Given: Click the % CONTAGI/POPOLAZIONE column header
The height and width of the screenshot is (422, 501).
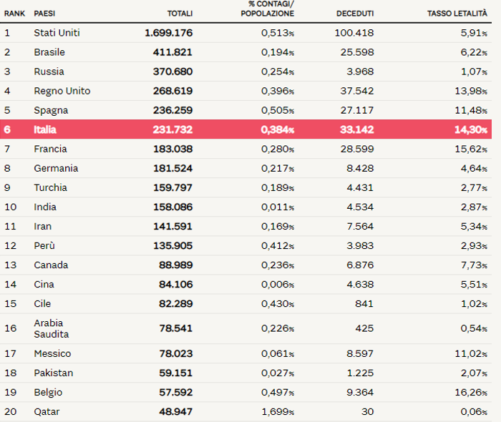Looking at the screenshot, I should point(268,9).
